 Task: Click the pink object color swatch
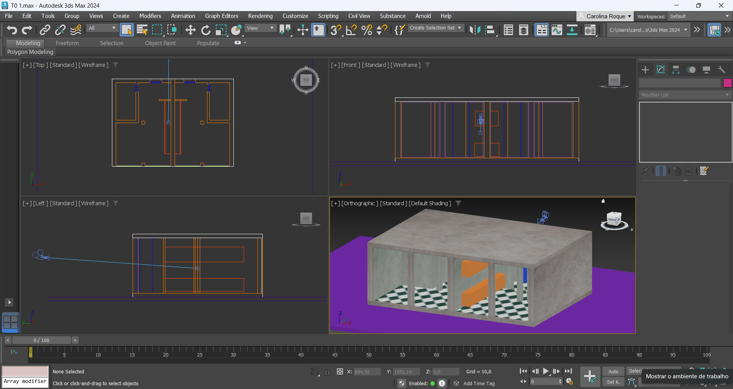[727, 83]
